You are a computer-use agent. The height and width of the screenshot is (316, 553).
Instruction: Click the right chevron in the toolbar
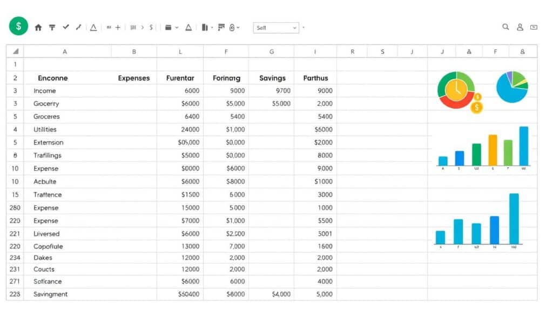click(x=143, y=27)
